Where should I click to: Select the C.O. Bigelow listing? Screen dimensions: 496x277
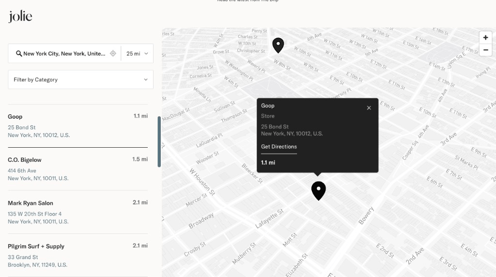(78, 169)
